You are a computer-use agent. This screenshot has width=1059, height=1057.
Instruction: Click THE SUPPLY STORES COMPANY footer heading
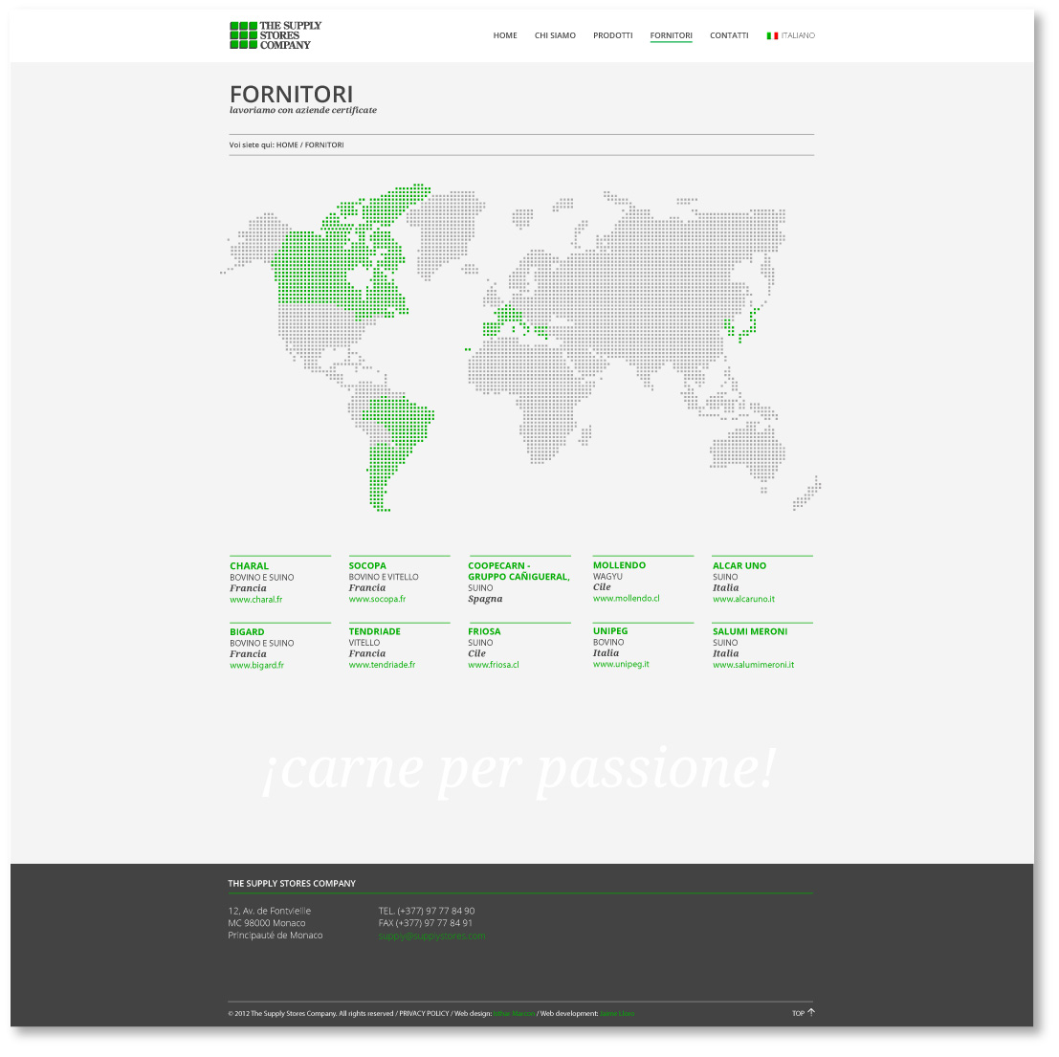(x=292, y=884)
